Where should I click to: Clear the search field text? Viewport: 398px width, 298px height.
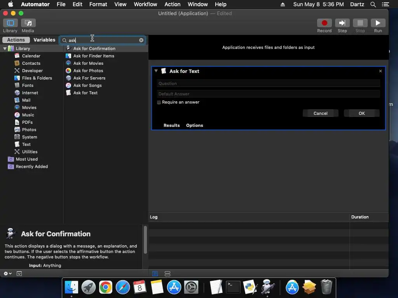(x=141, y=40)
